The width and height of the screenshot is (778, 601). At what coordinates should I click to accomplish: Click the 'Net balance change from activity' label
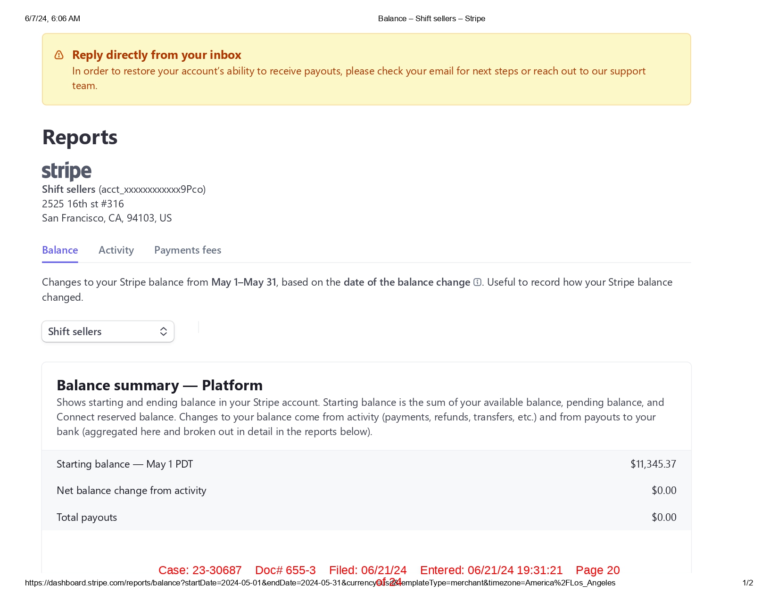(132, 491)
